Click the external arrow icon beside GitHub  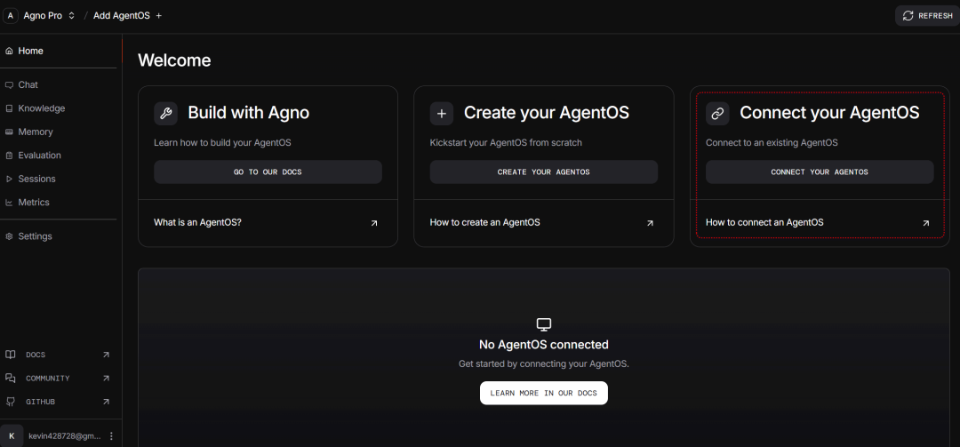[106, 402]
